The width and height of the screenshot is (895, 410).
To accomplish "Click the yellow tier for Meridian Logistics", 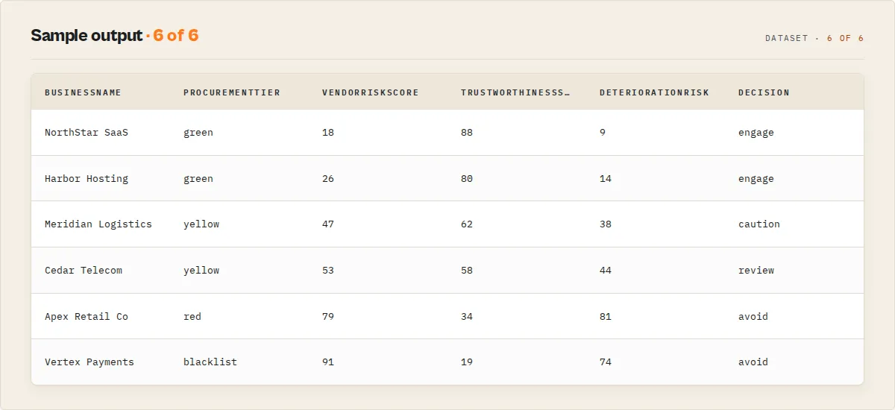I will (x=201, y=224).
